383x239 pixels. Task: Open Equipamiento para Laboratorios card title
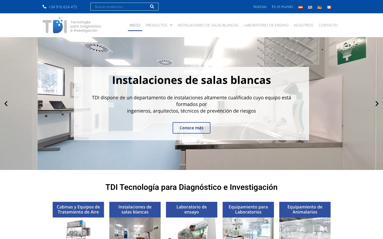pyautogui.click(x=248, y=210)
